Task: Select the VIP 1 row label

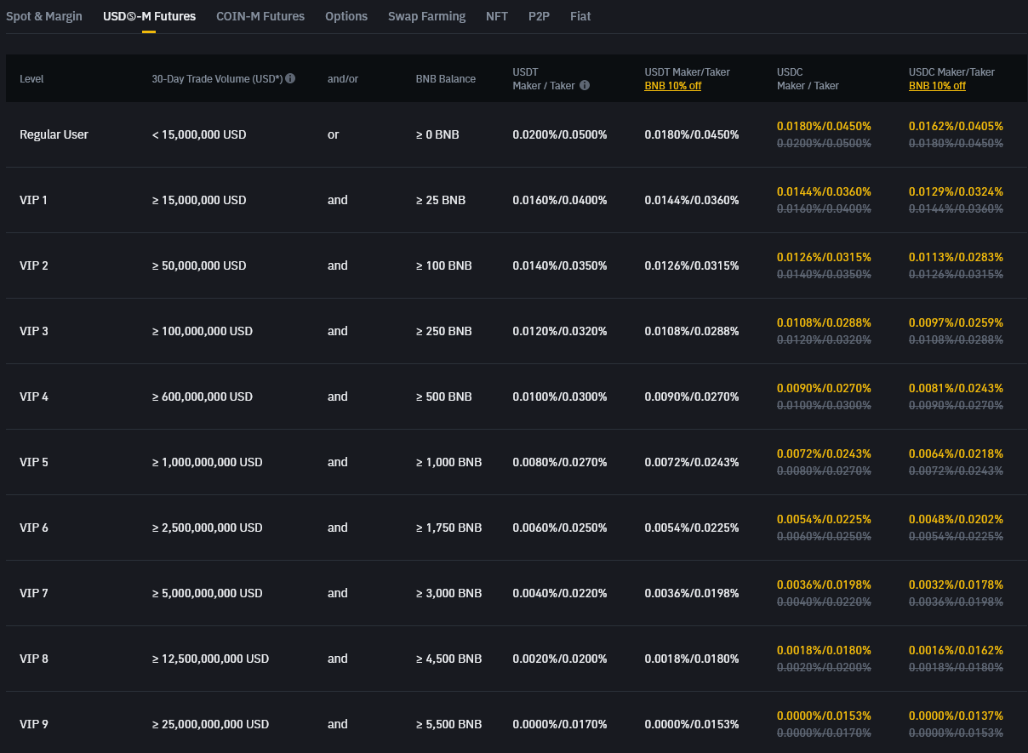Action: 34,200
